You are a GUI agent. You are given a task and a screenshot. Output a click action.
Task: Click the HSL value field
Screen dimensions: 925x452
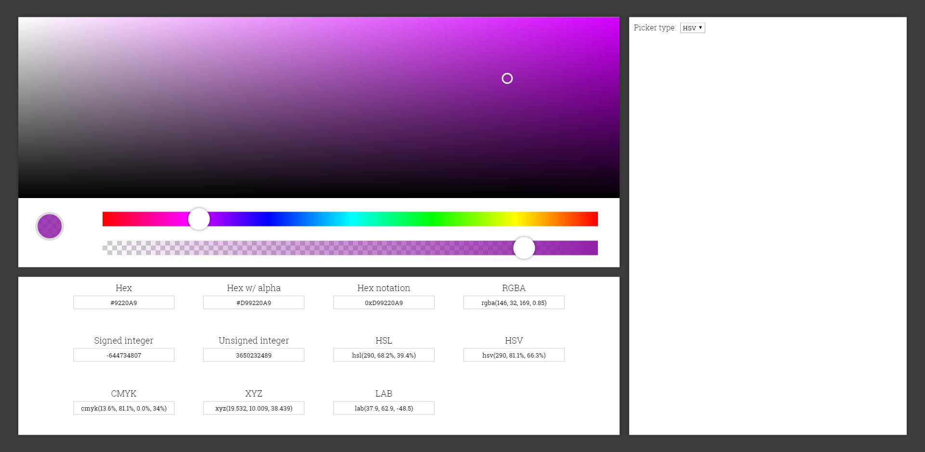point(384,355)
